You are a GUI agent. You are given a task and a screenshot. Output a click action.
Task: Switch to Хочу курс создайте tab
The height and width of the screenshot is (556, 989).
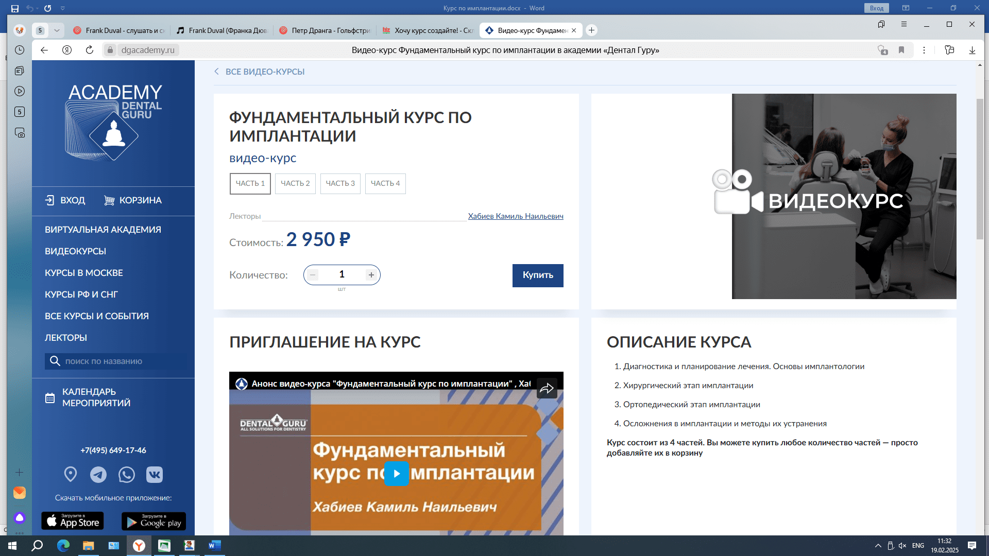[428, 30]
